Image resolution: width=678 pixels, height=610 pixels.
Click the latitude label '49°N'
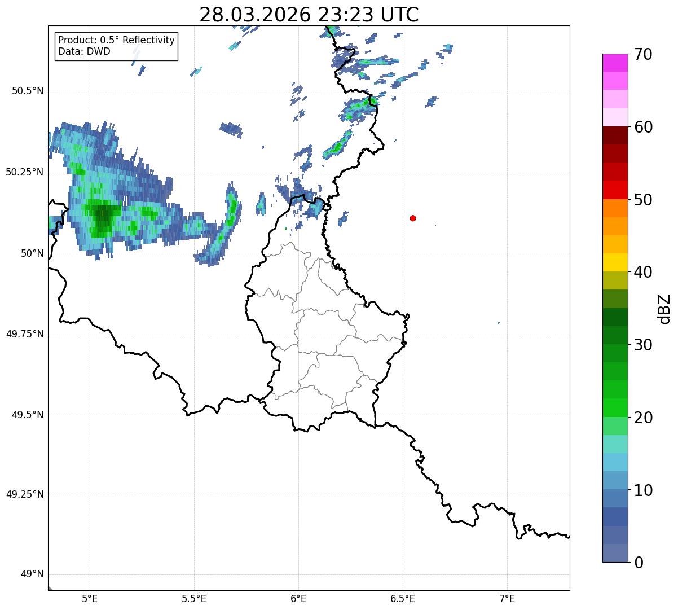coord(32,574)
